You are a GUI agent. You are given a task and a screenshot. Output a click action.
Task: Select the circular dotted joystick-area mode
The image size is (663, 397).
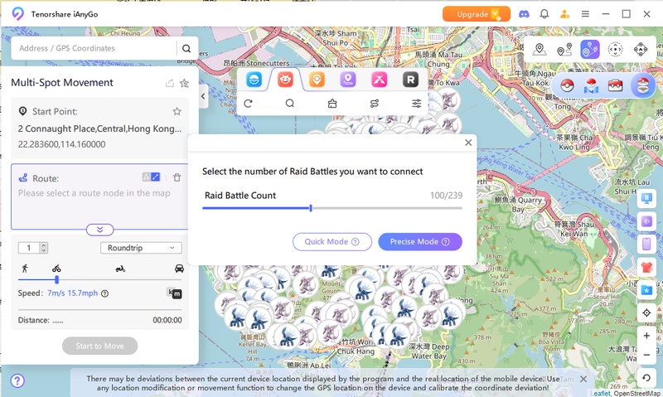(615, 50)
